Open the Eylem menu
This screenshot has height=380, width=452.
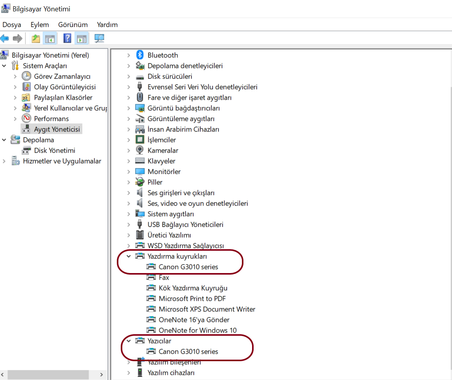(40, 24)
